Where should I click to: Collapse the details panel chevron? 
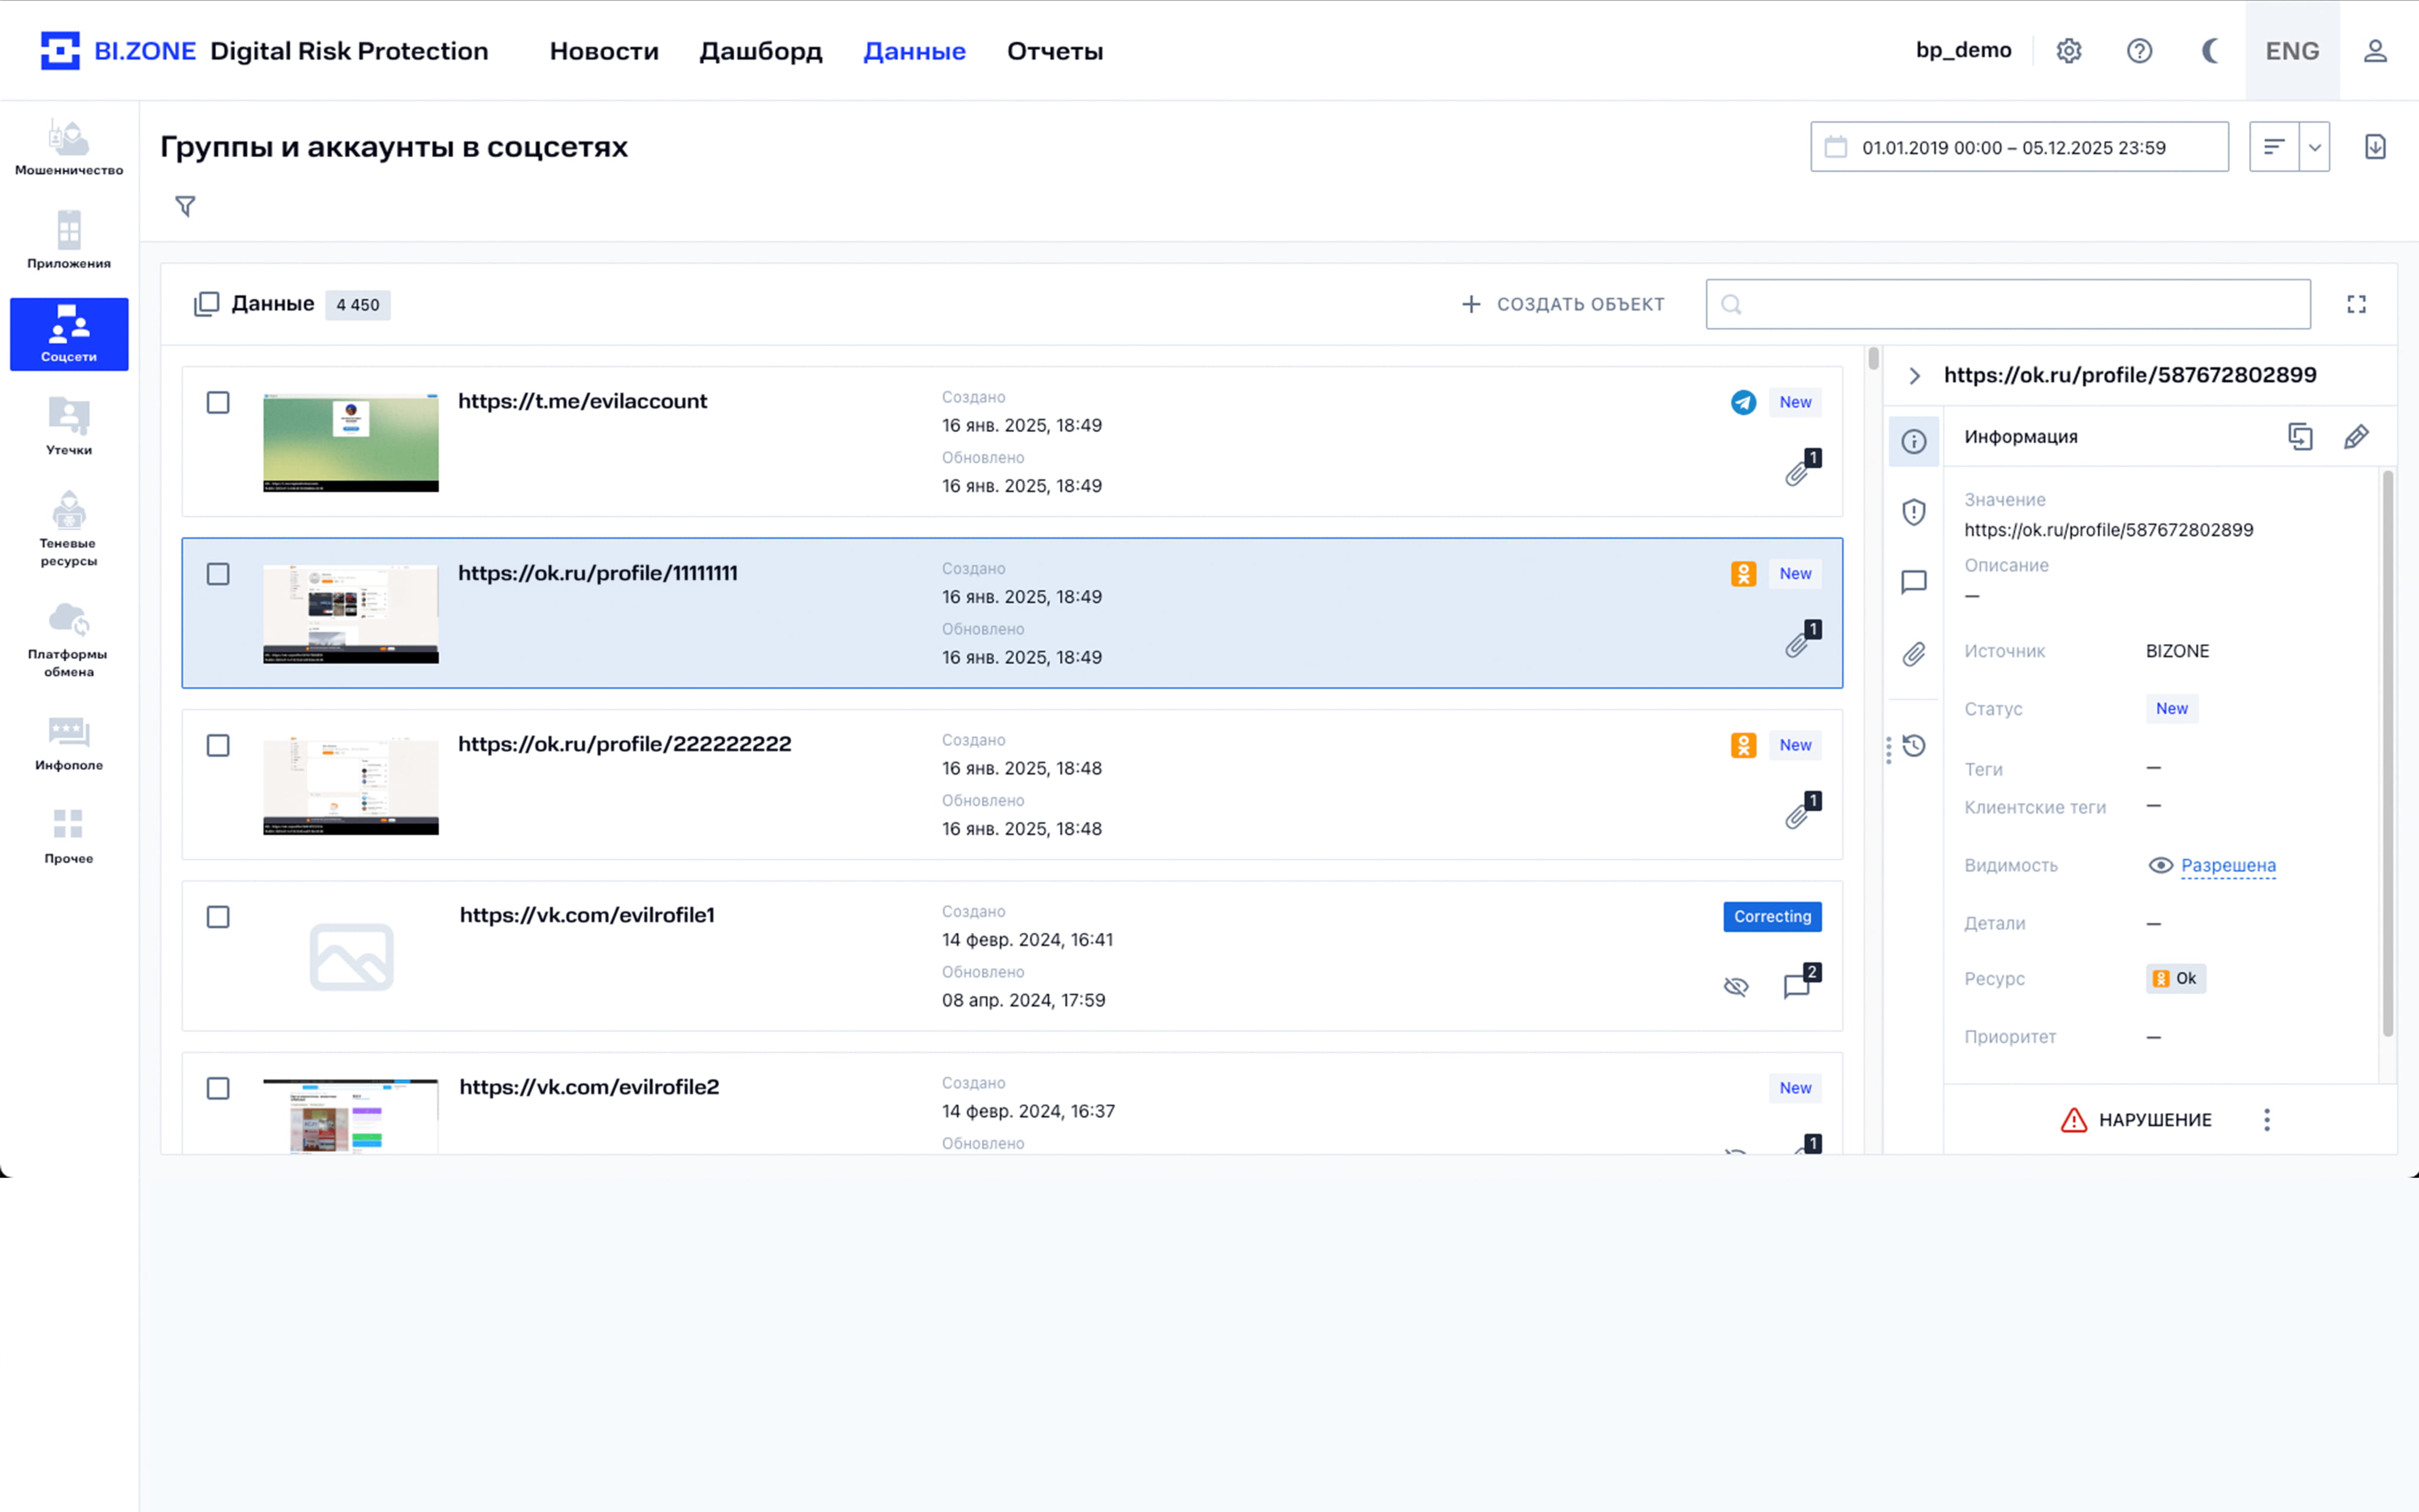[x=1914, y=376]
